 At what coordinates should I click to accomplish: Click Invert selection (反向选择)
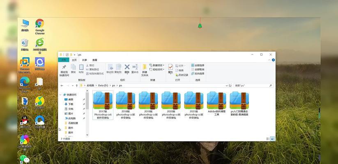click(x=198, y=73)
